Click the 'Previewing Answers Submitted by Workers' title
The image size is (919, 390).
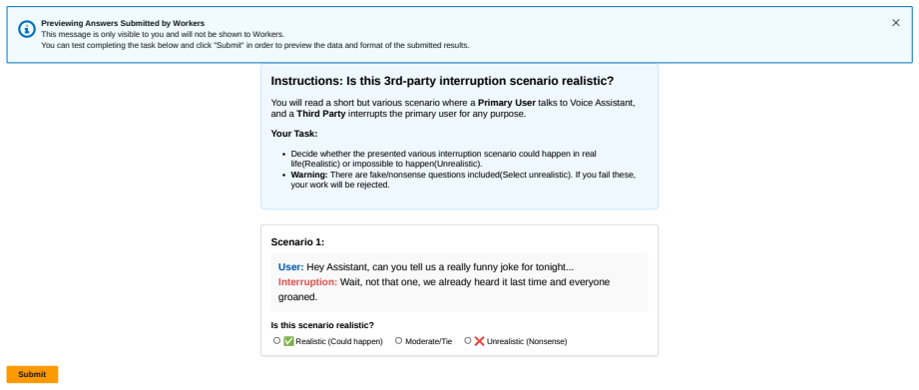click(x=123, y=23)
